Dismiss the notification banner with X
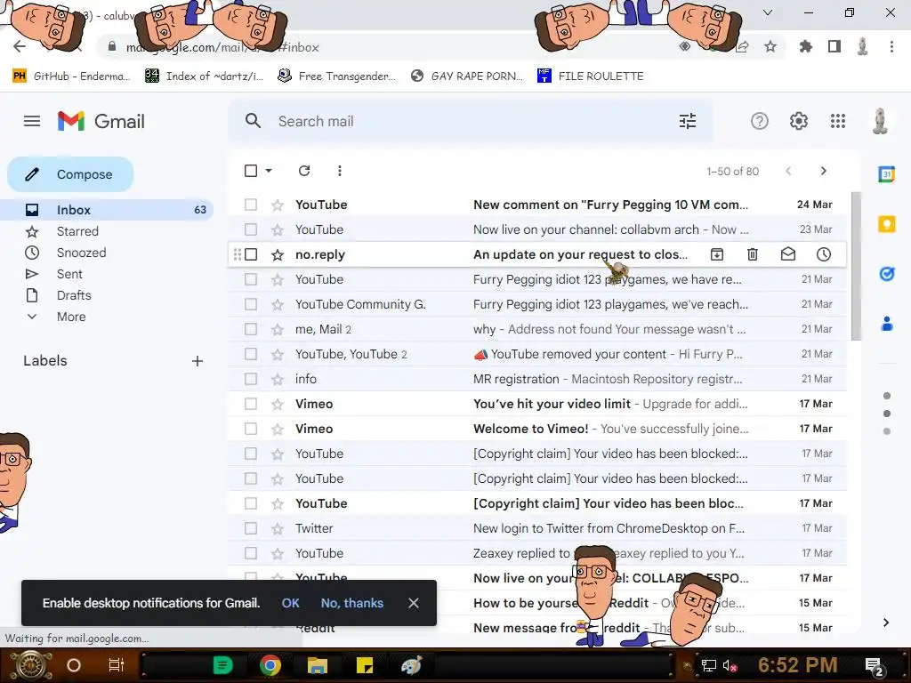Screen dimensions: 911x683 point(413,603)
